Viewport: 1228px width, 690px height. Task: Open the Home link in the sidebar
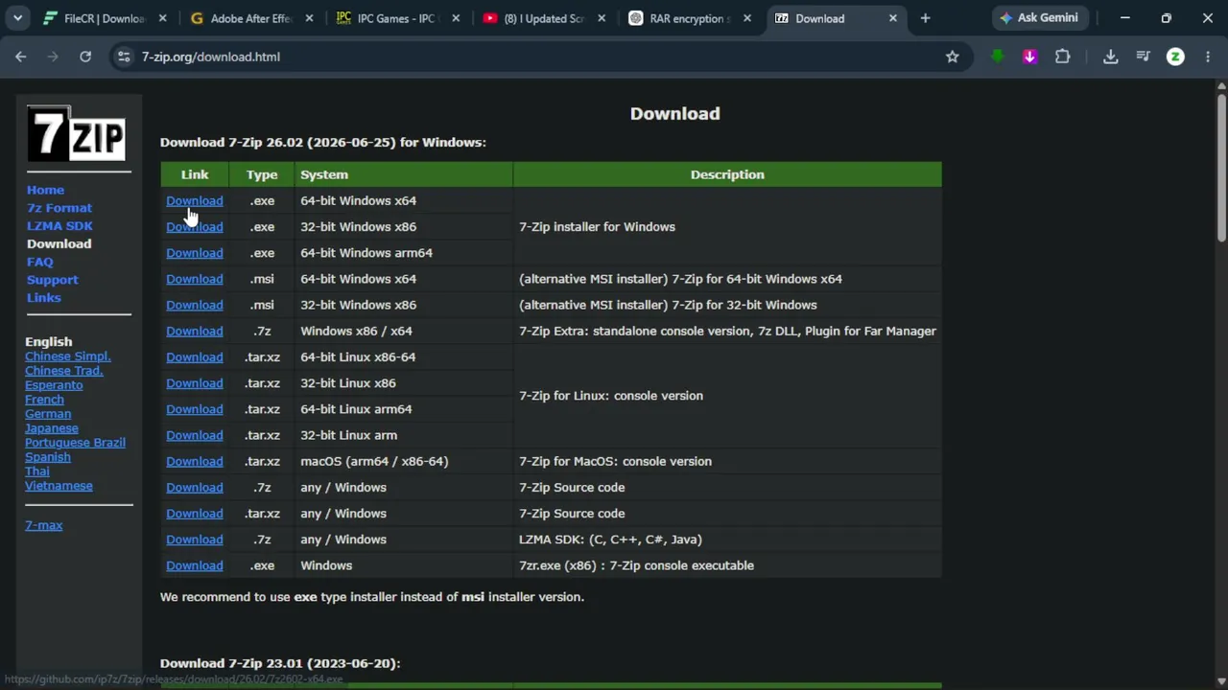(x=45, y=190)
